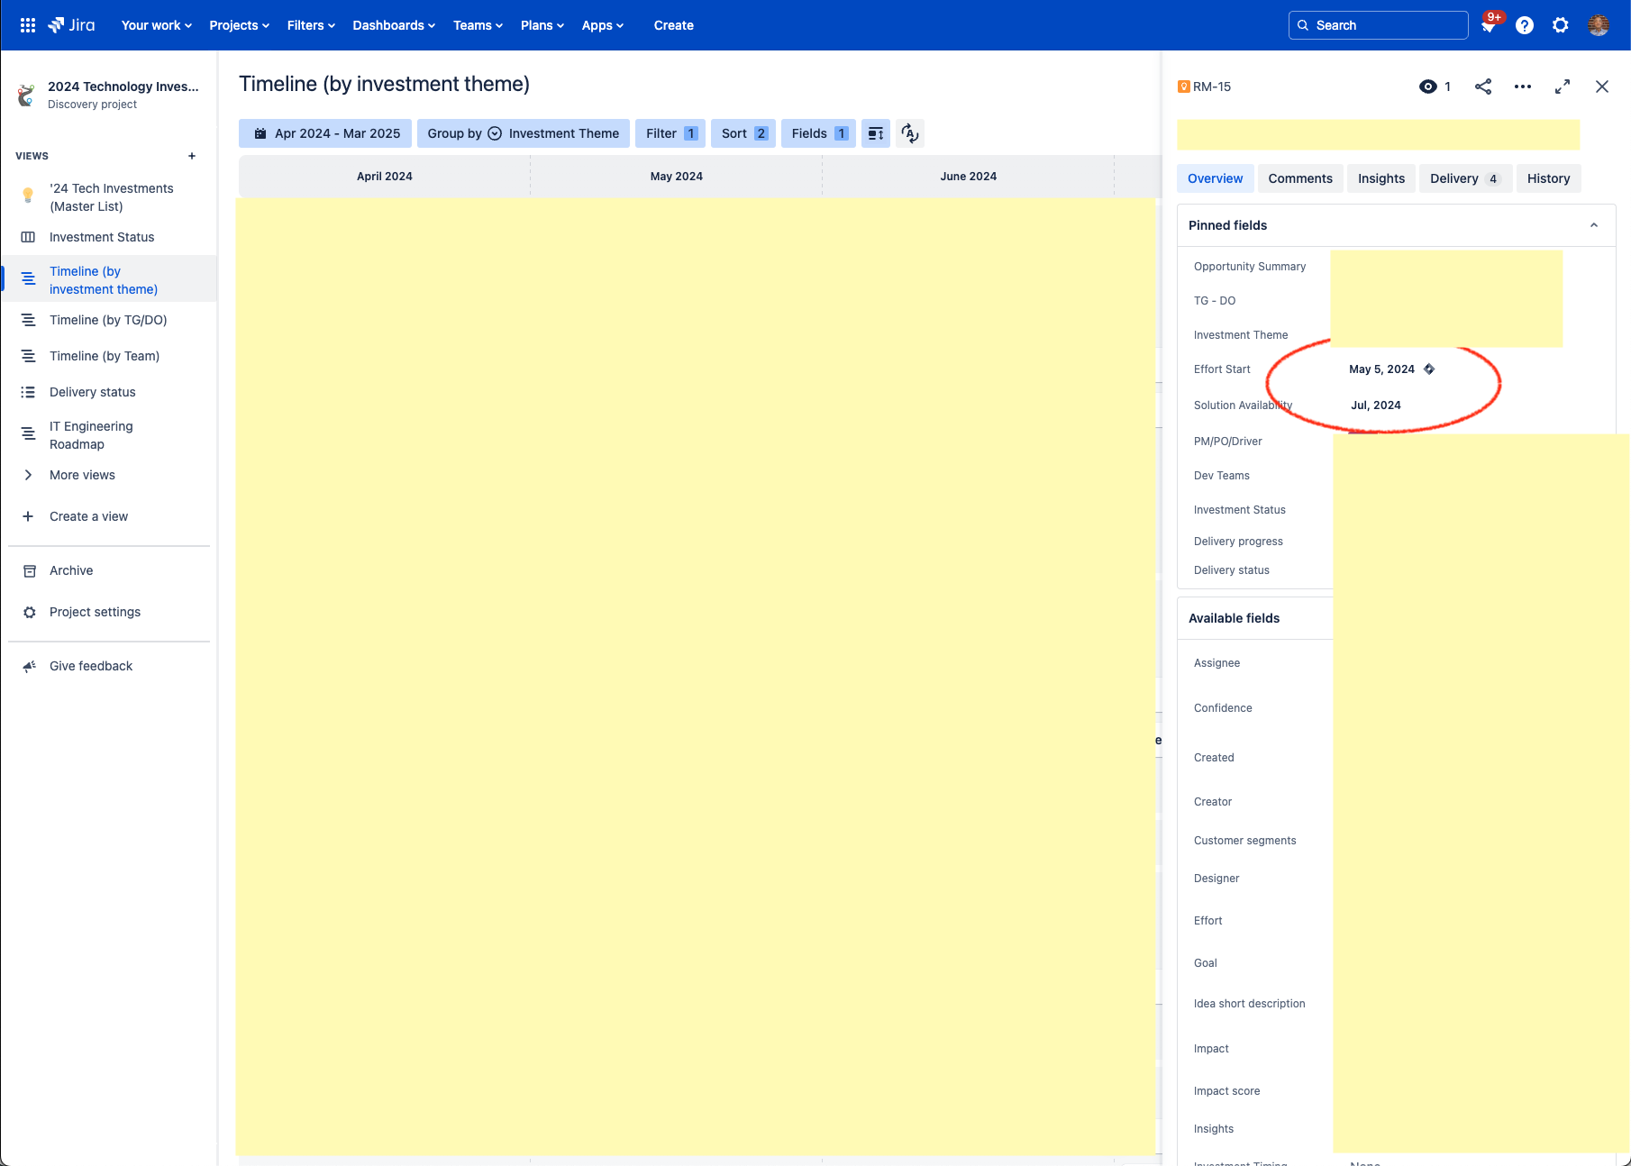The image size is (1631, 1166).
Task: Open the Dashboards dropdown menu
Action: click(x=394, y=25)
